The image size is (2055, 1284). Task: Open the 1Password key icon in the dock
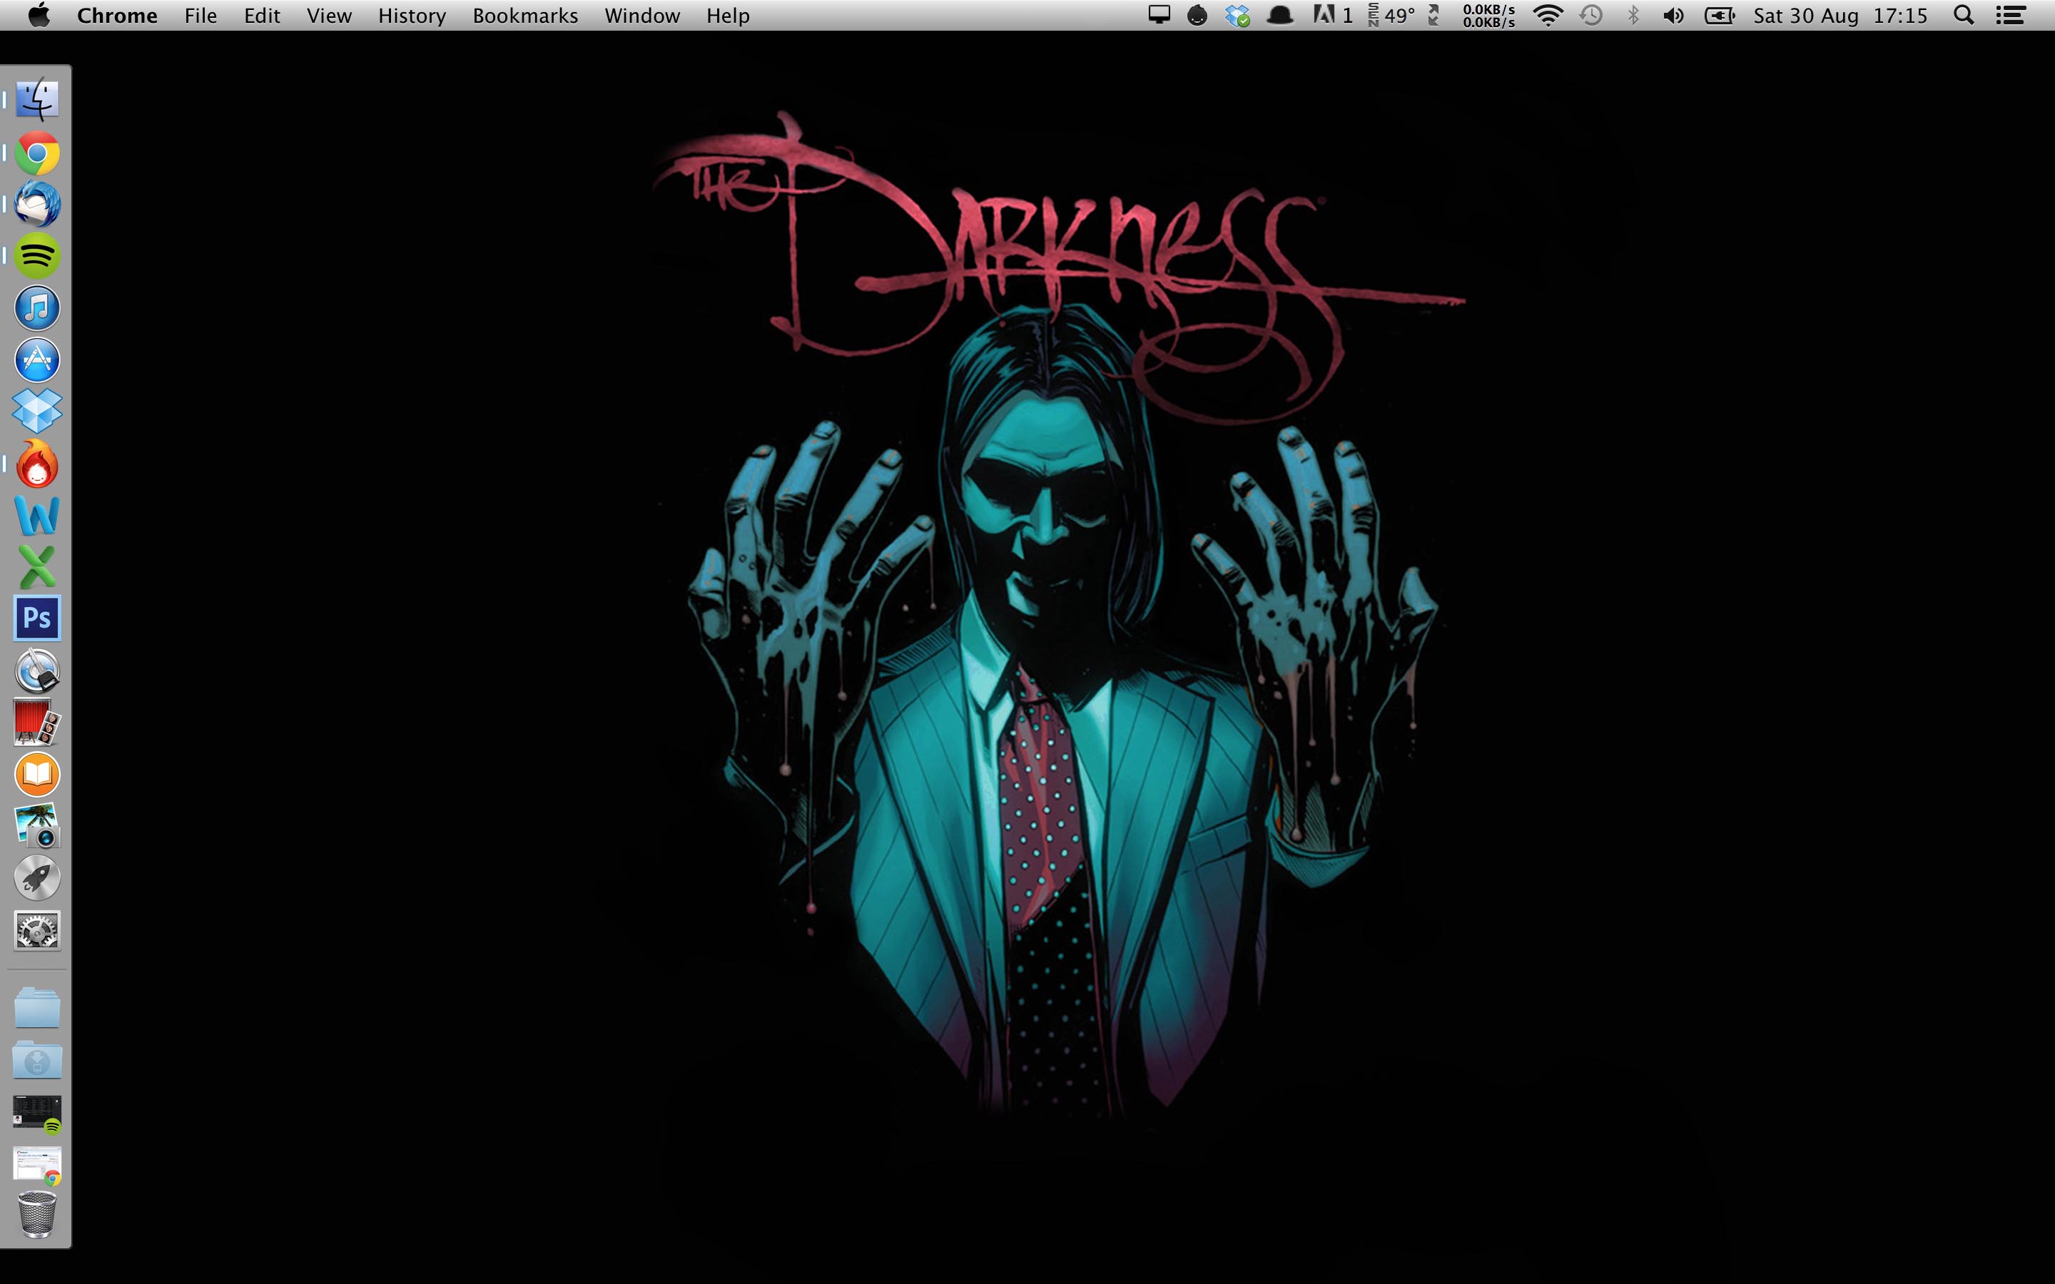(x=37, y=671)
